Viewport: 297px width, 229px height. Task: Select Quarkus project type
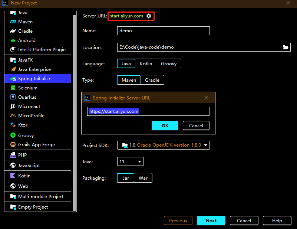click(x=38, y=97)
